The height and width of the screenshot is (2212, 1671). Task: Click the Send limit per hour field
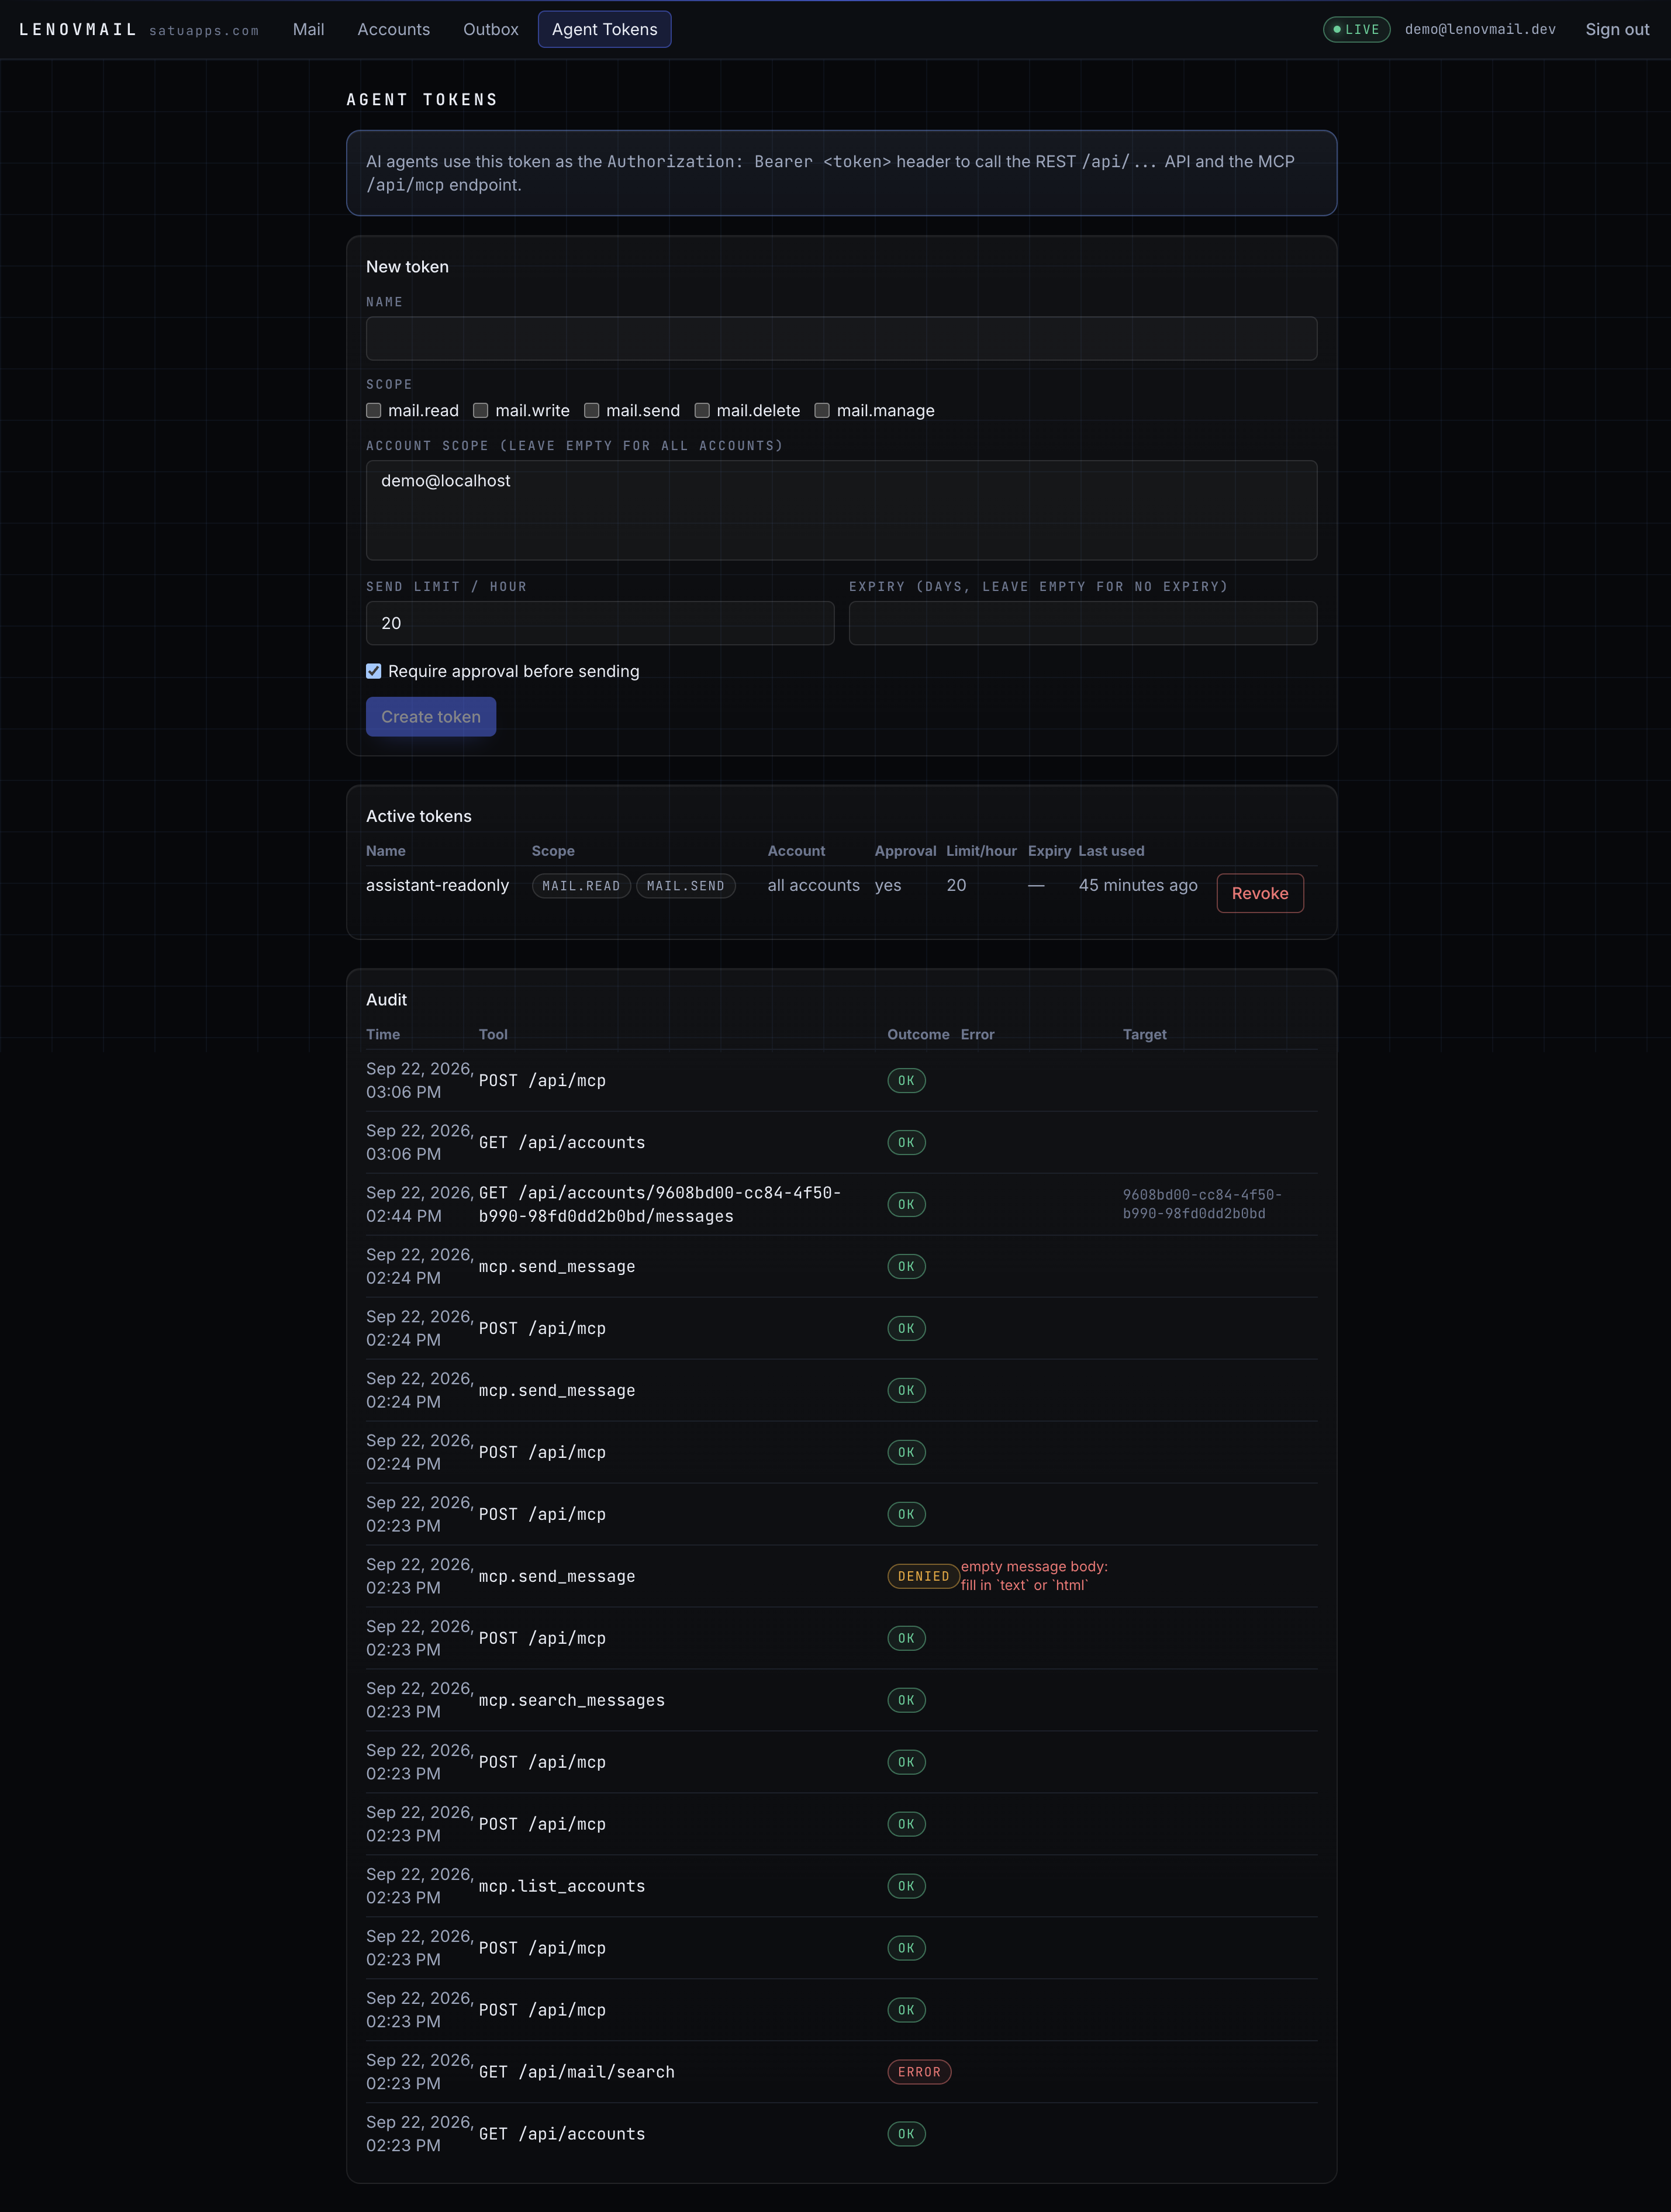[x=600, y=623]
